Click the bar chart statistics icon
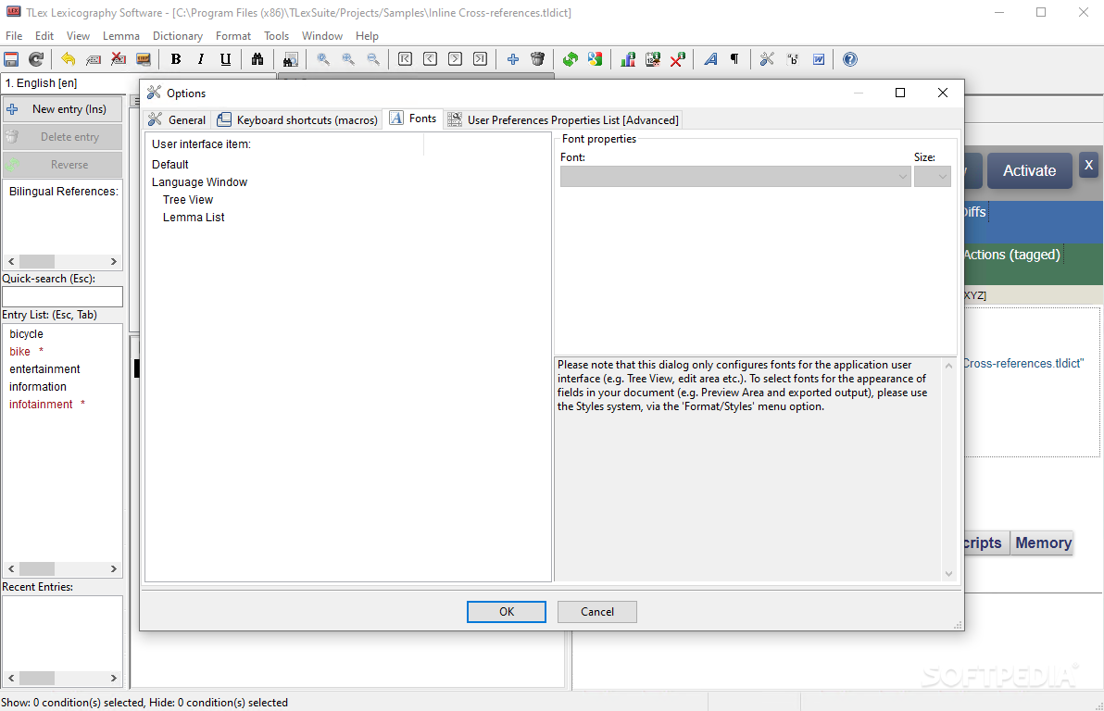The image size is (1104, 711). tap(627, 59)
